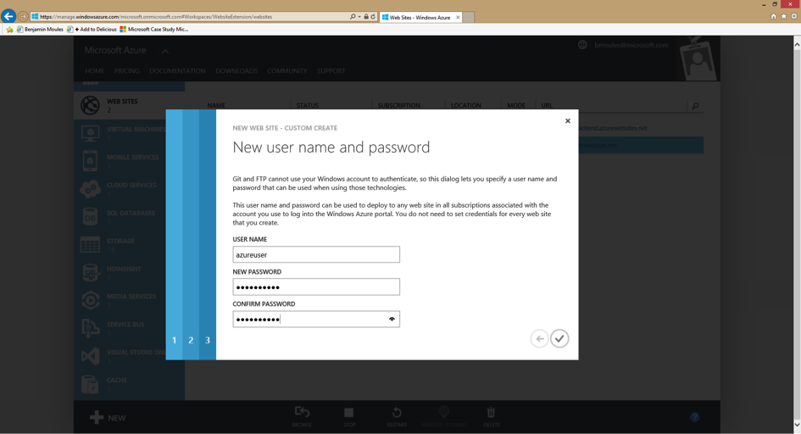
Task: Click the lock security icon in address bar
Action: [x=366, y=17]
